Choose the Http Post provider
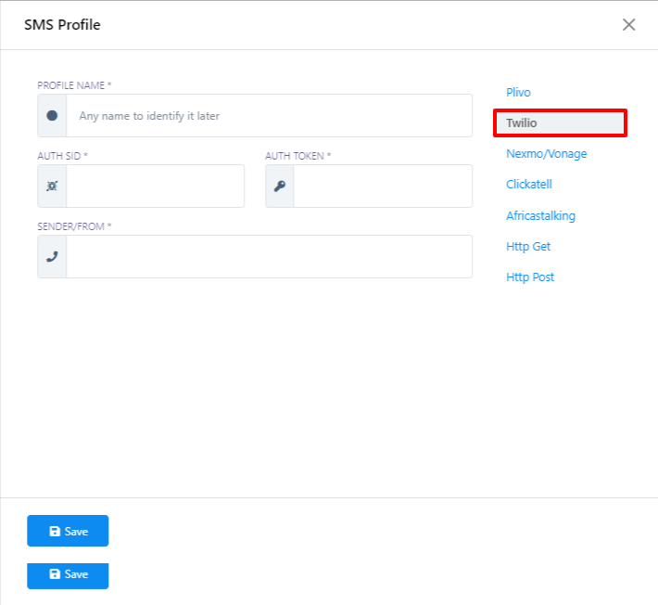Viewport: 658px width, 605px height. pyautogui.click(x=530, y=277)
